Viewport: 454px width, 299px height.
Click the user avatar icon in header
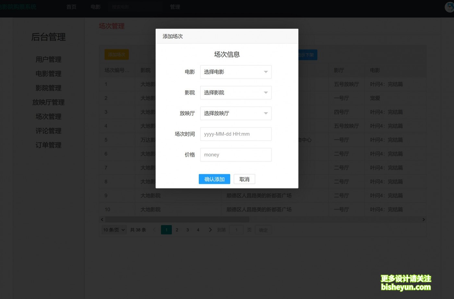click(x=449, y=7)
